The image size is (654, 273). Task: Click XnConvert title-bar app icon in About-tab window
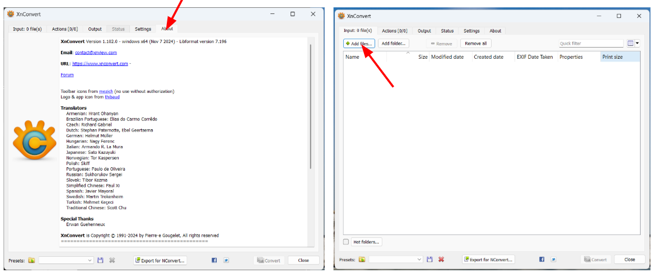pos(11,14)
